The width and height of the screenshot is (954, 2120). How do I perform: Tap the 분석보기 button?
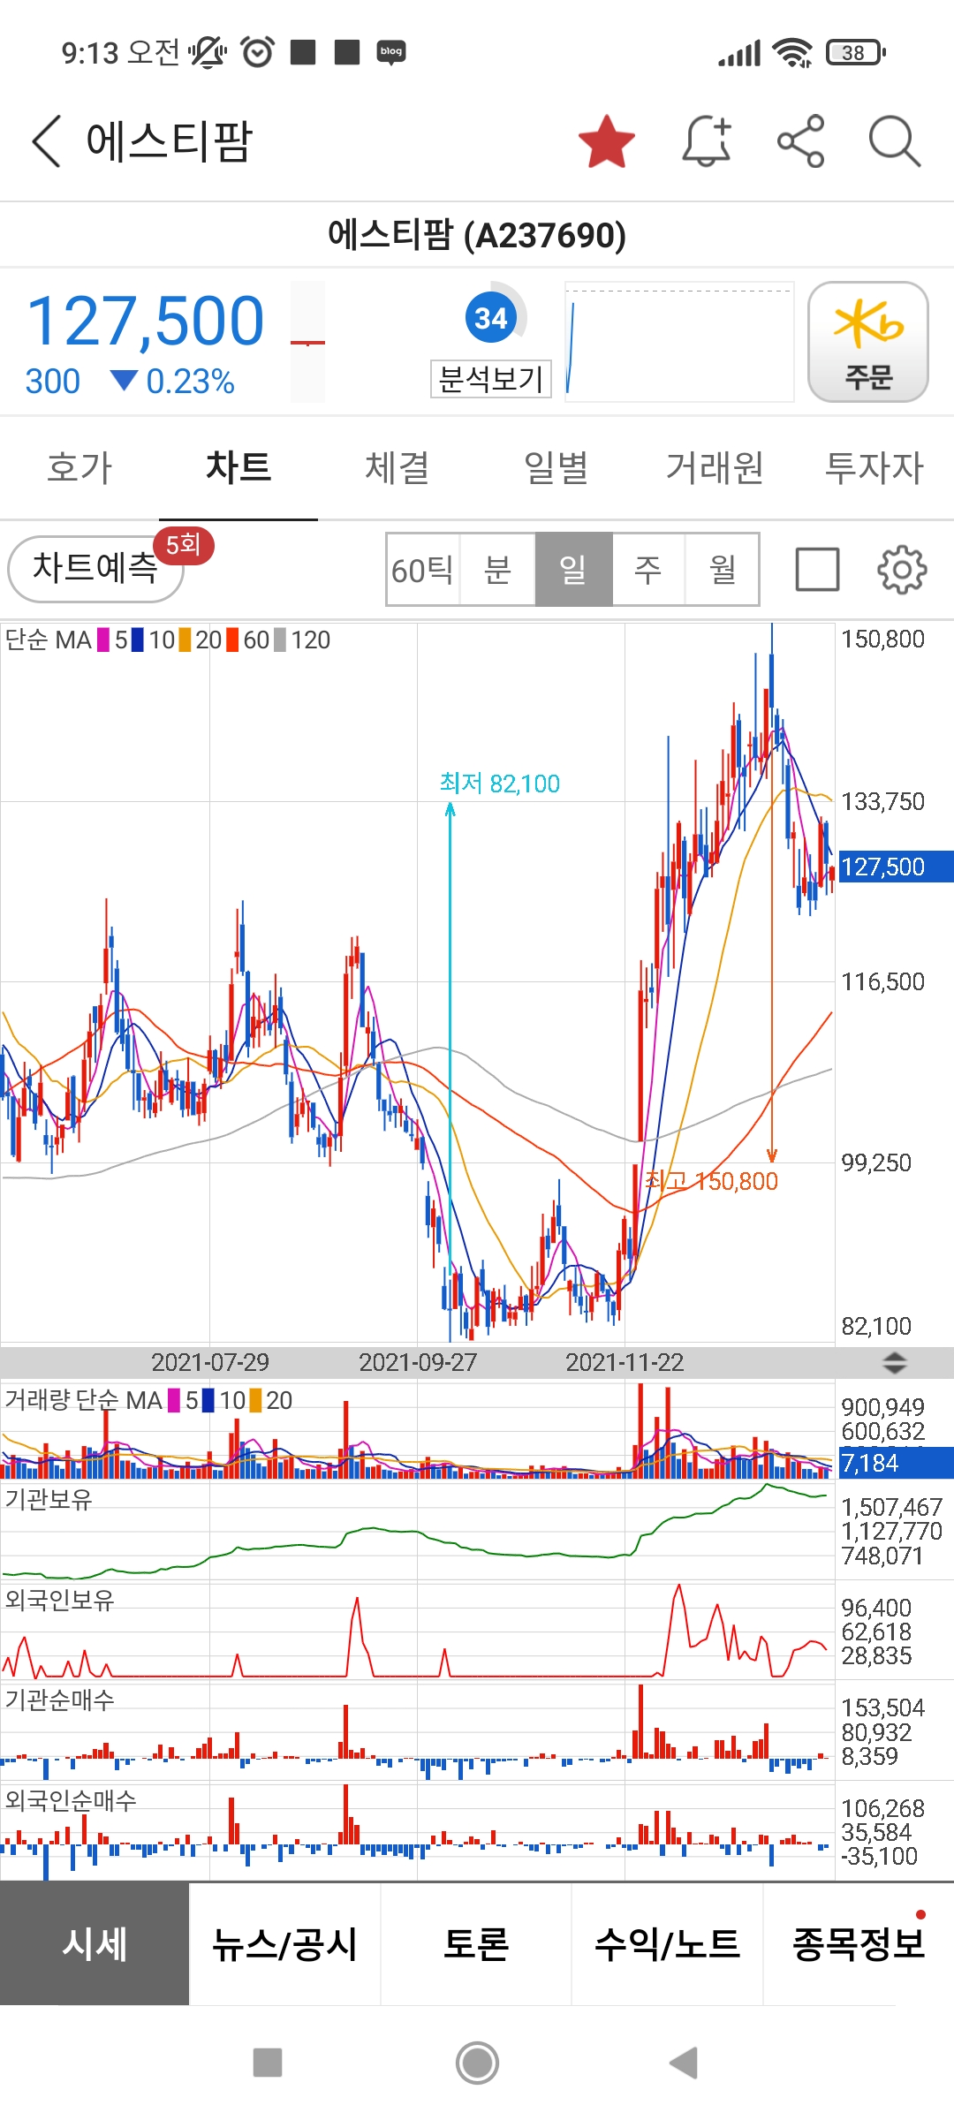[490, 379]
